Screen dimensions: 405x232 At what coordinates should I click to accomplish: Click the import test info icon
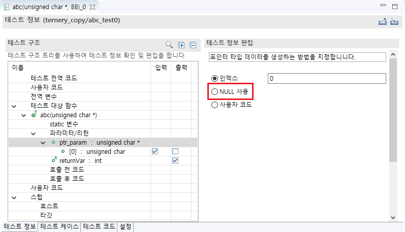[x=393, y=21]
